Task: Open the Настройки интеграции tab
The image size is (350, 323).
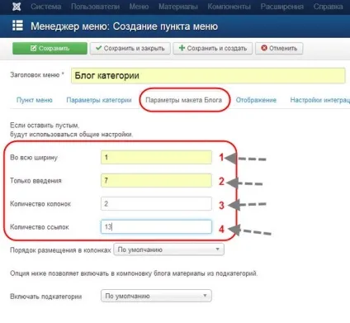Action: (320, 100)
